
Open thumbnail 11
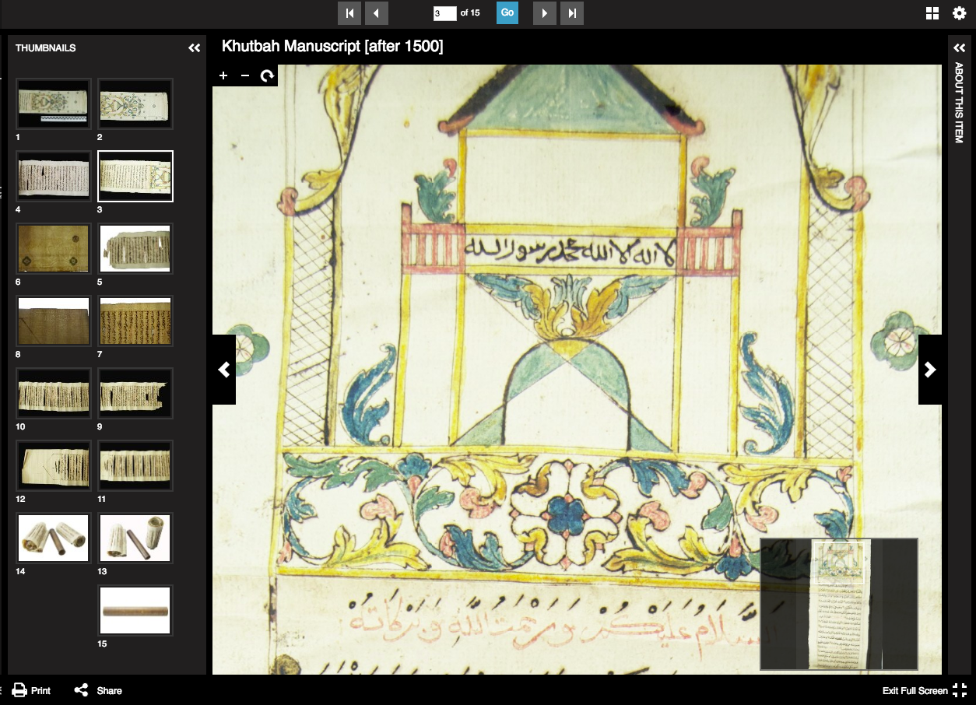tap(135, 465)
